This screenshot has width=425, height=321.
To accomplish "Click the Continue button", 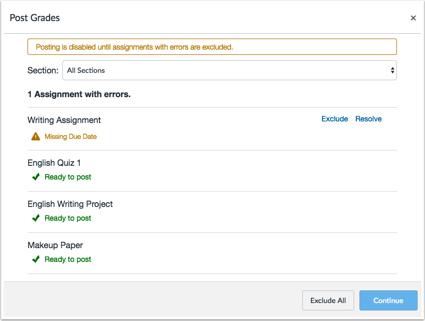I will [388, 300].
